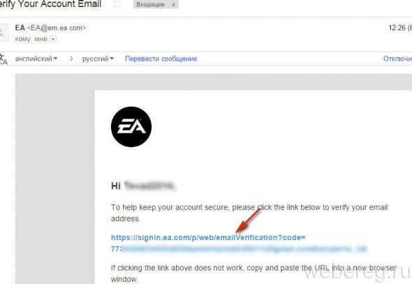This screenshot has height=284, width=412.
Task: Click the Входящие label tag
Action: pyautogui.click(x=151, y=4)
